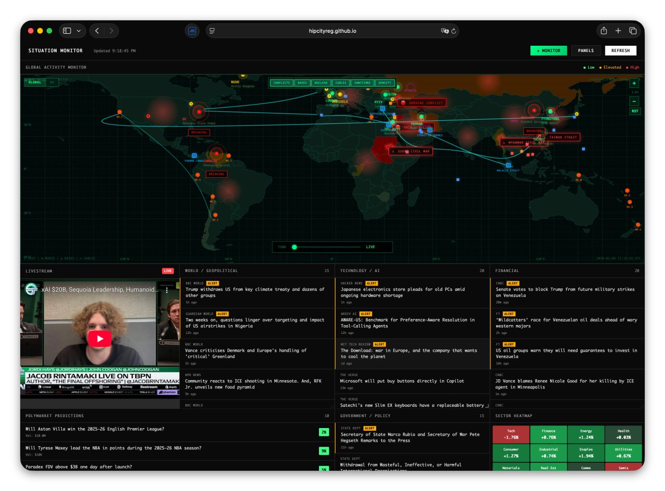Expand the Safari sidebar dropdown chevron

[x=79, y=31]
